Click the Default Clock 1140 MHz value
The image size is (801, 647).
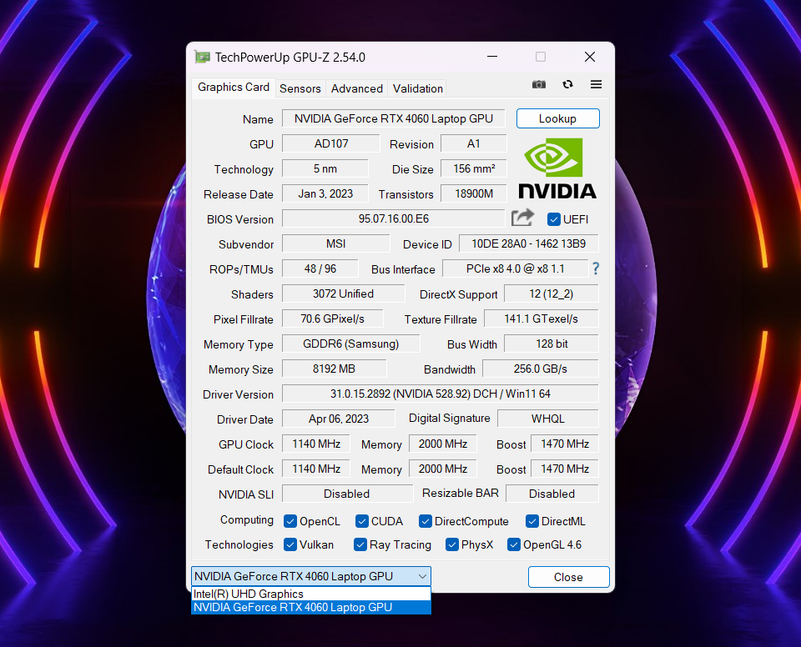315,469
